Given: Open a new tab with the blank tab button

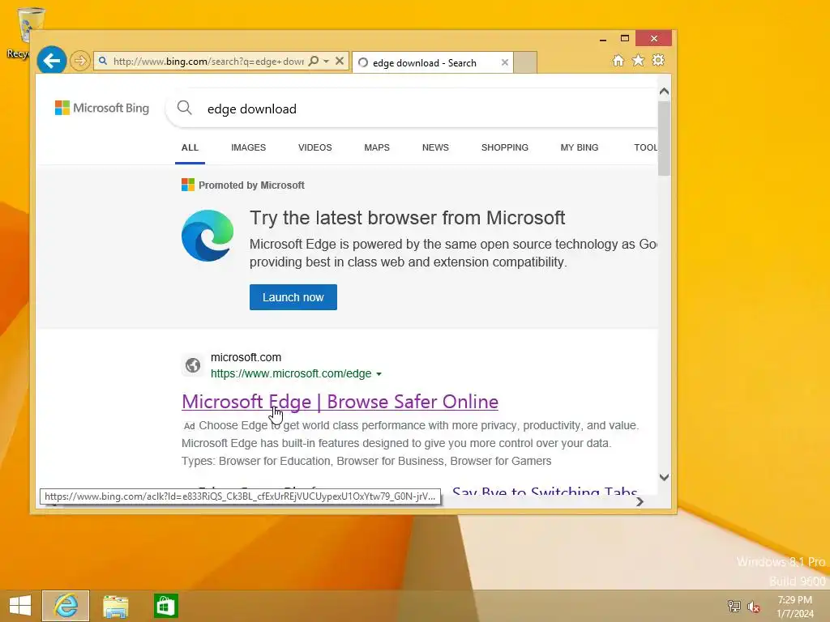Looking at the screenshot, I should click(x=525, y=62).
